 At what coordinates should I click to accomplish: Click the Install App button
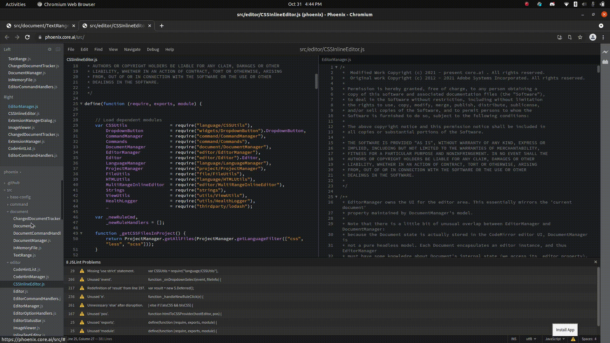click(x=565, y=330)
